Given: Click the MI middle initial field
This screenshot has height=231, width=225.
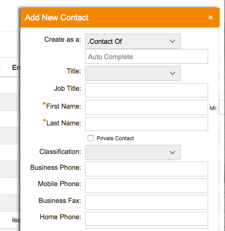Looking at the screenshot, I should [x=222, y=108].
